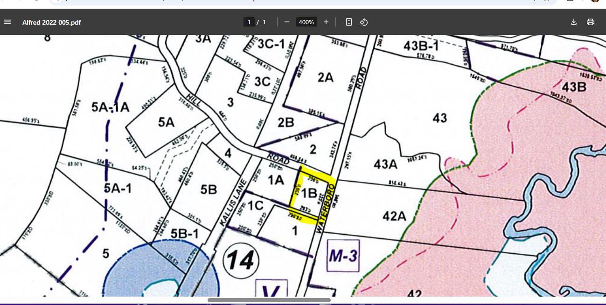
Task: Select the current page number field
Action: click(249, 22)
